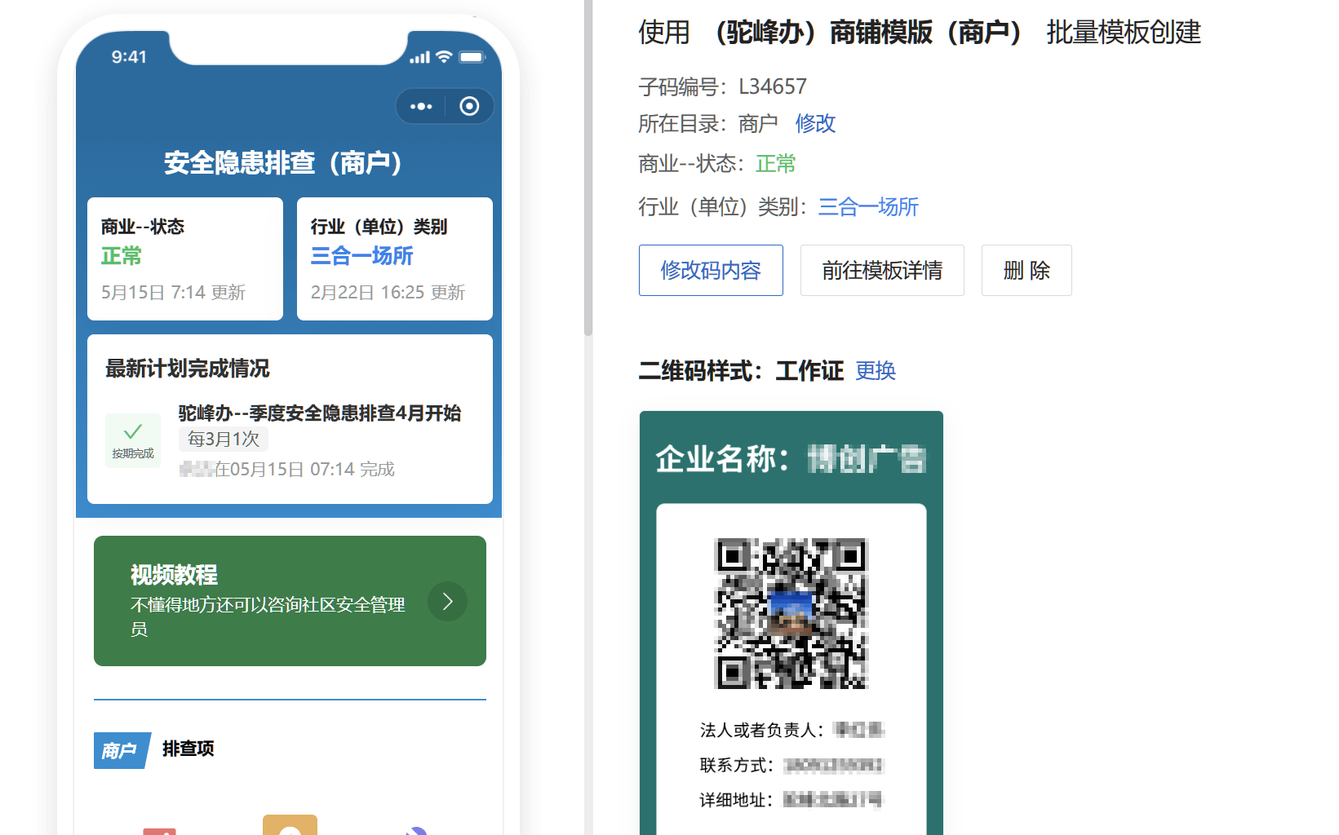The image size is (1339, 835).
Task: Open the mini program more options (three dots)
Action: (x=421, y=106)
